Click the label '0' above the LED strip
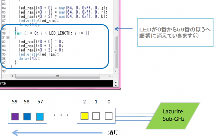Image resolution: width=214 pixels, height=139 pixels. tap(109, 102)
